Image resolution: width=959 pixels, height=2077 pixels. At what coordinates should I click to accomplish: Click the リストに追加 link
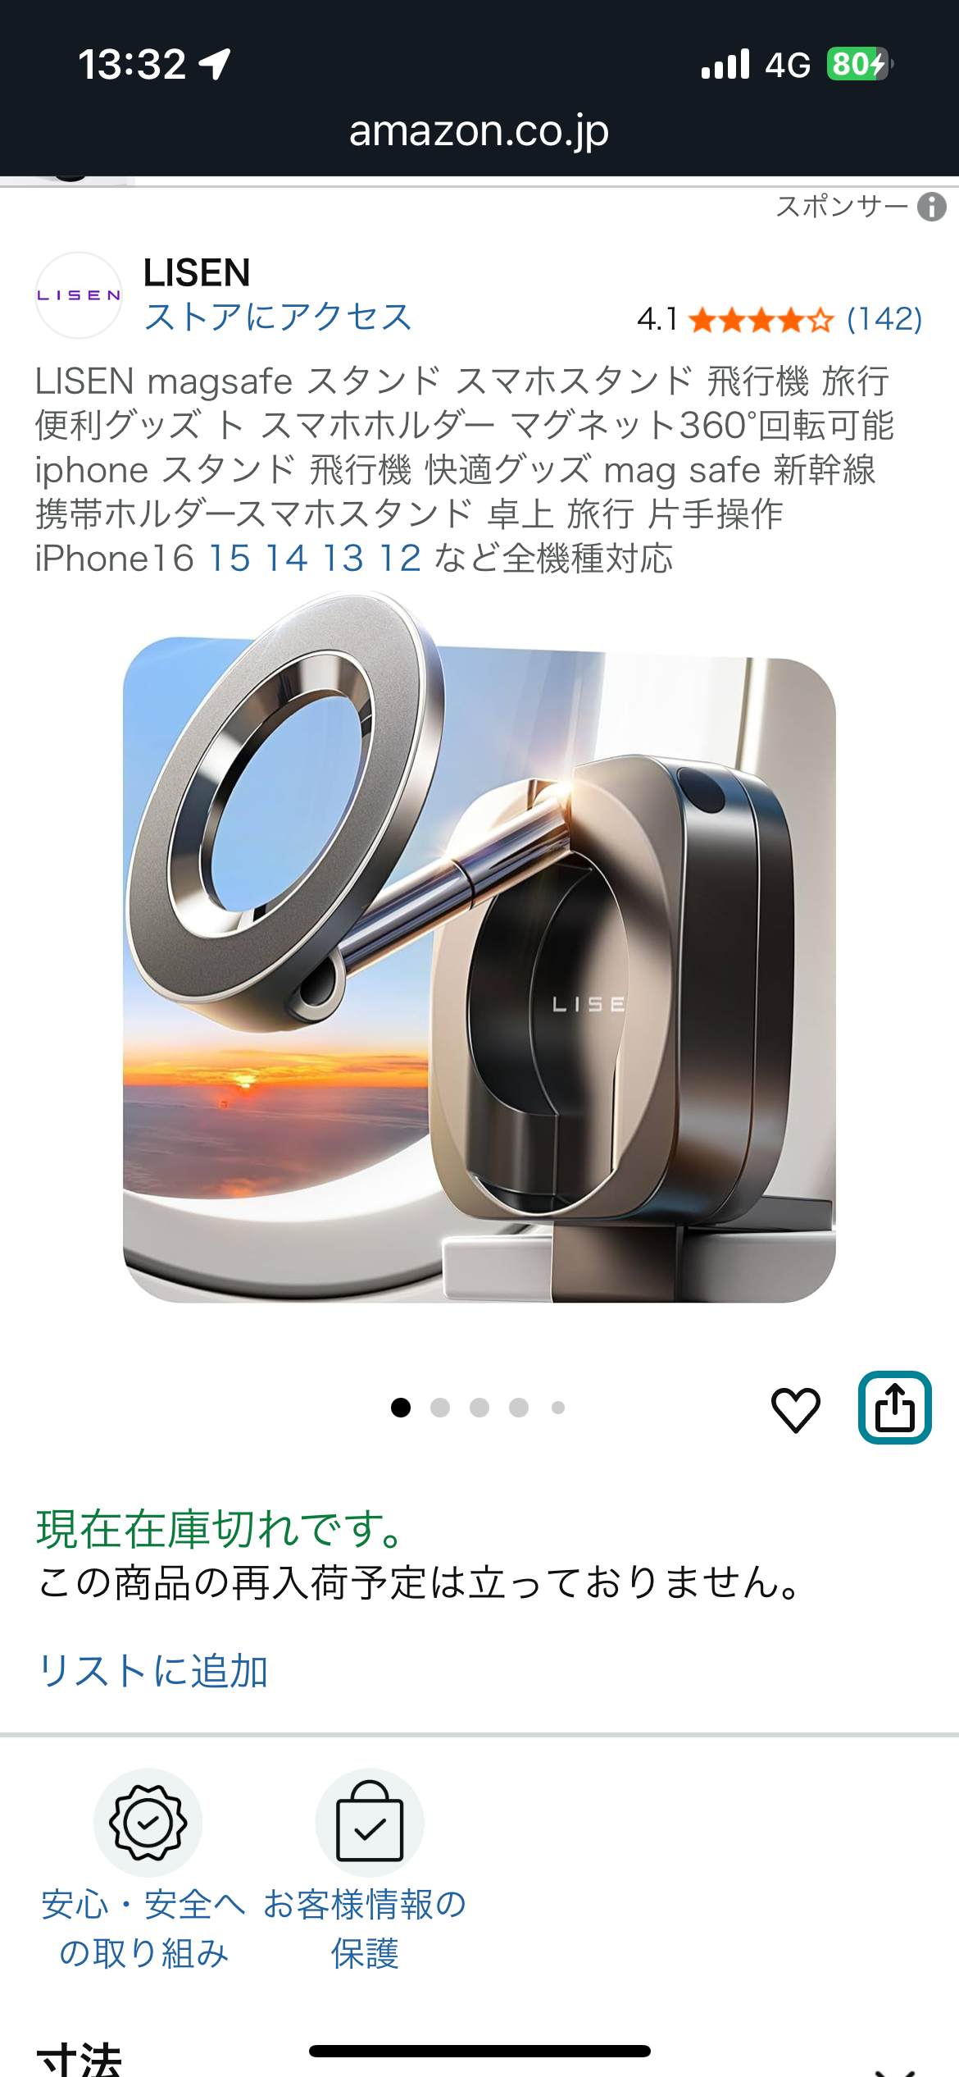(x=153, y=1671)
